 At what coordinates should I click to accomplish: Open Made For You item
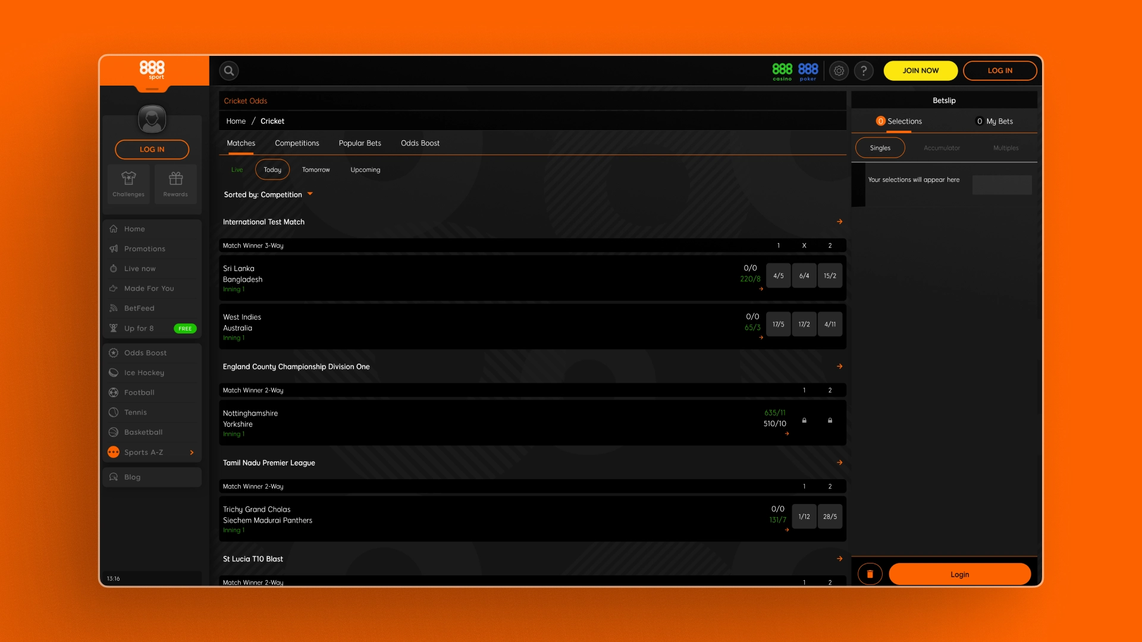[152, 288]
